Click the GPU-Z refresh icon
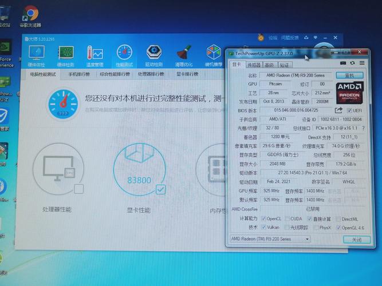Image resolution: width=382 pixels, height=286 pixels. [351, 63]
